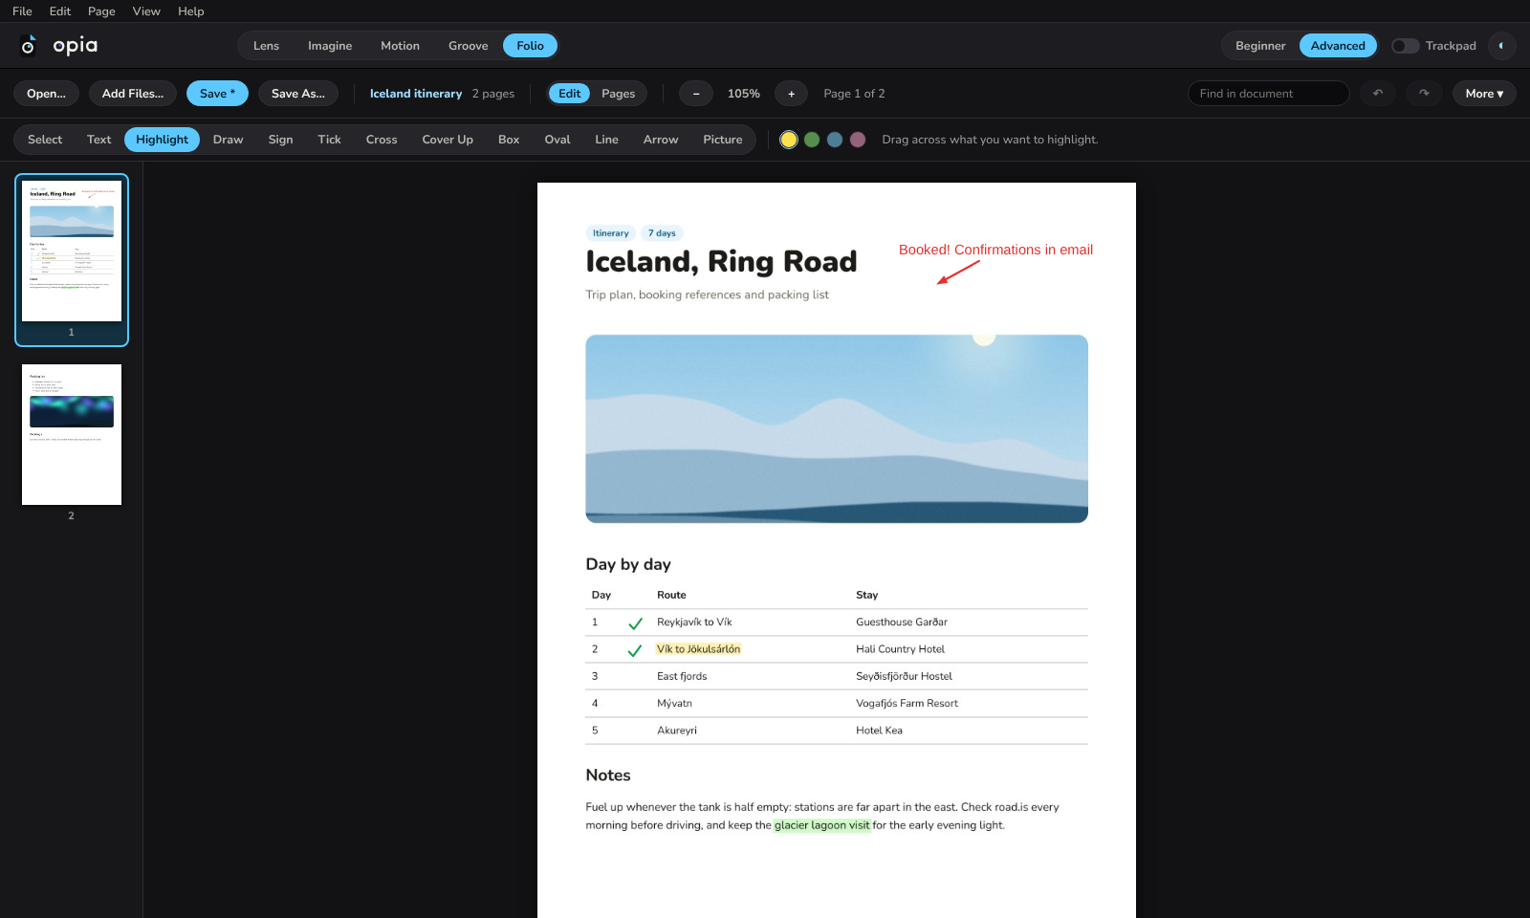Click the Add Files... button
The height and width of the screenshot is (918, 1530).
tap(133, 94)
